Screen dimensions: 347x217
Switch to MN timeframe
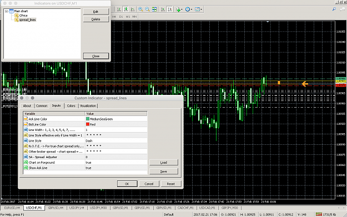[134, 17]
